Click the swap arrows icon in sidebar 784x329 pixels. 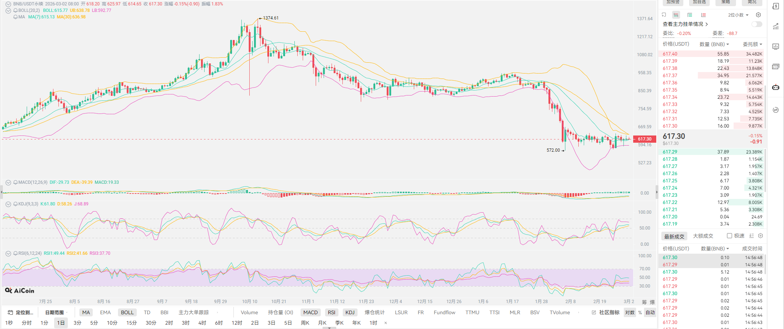[x=775, y=110]
